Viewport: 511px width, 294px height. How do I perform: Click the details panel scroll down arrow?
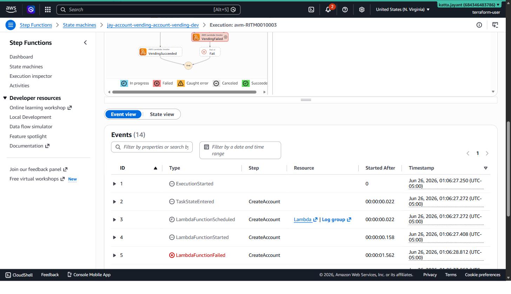click(493, 91)
